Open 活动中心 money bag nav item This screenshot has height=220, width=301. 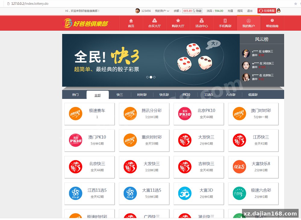point(202,23)
